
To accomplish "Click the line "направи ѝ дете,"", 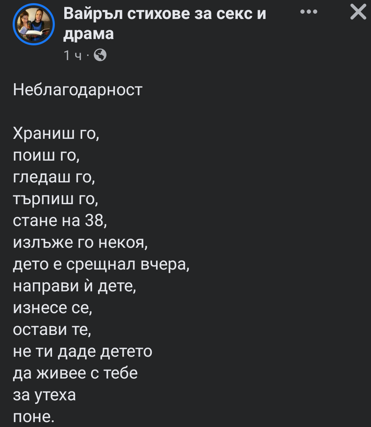I will [74, 286].
